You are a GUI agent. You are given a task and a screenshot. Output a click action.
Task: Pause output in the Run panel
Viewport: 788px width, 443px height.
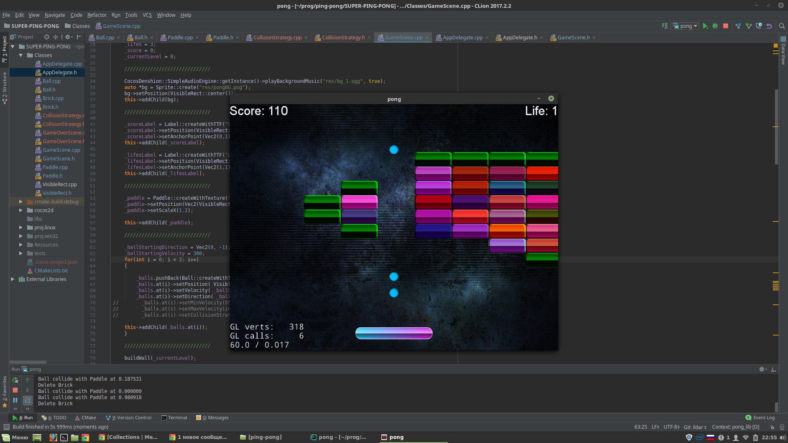pyautogui.click(x=15, y=400)
